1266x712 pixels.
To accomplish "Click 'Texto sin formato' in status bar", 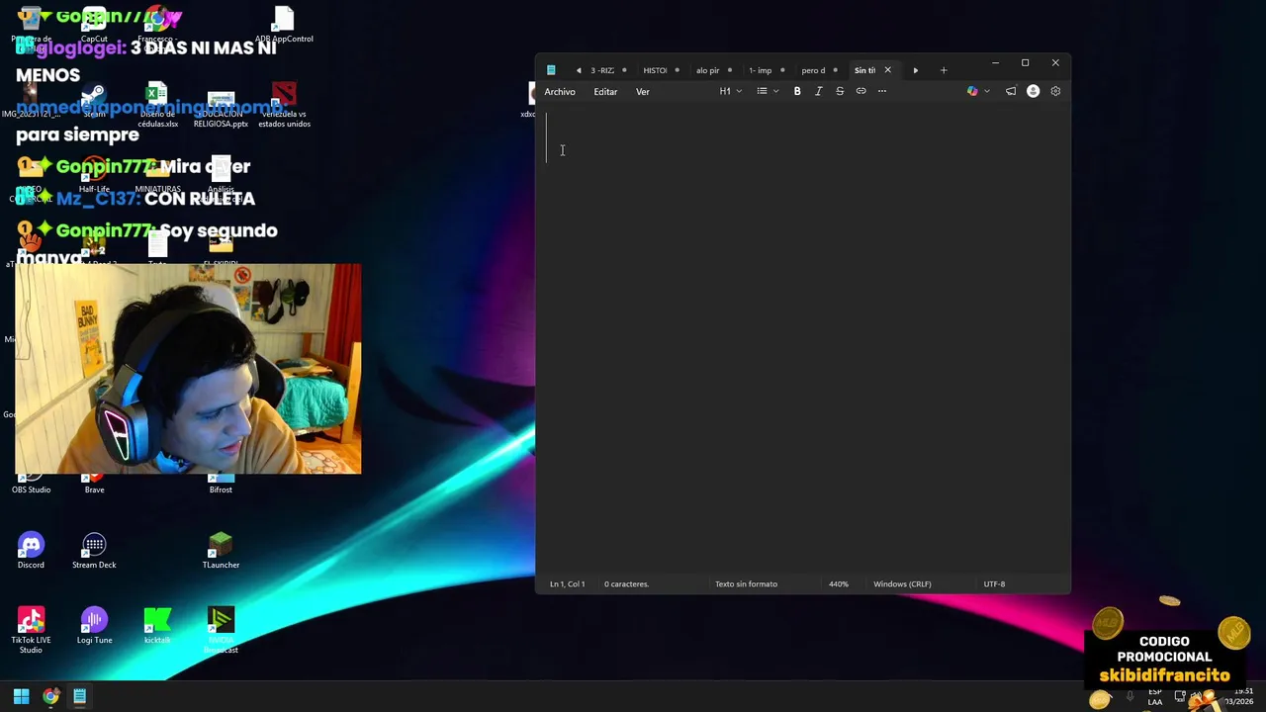I will [x=746, y=583].
